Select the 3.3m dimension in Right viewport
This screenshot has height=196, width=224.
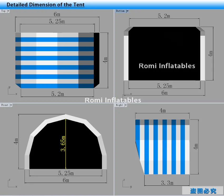pyautogui.click(x=167, y=183)
